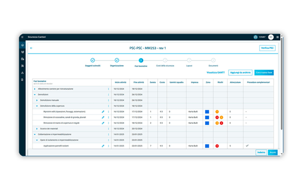Open the Visualizza GANTT link

(x=215, y=72)
